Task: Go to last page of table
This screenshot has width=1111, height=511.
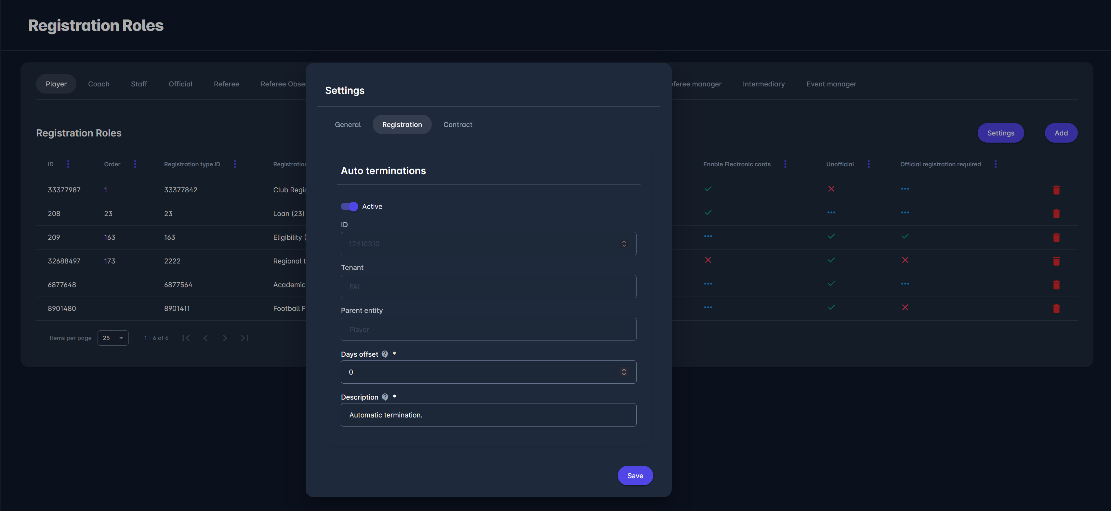Action: point(244,338)
